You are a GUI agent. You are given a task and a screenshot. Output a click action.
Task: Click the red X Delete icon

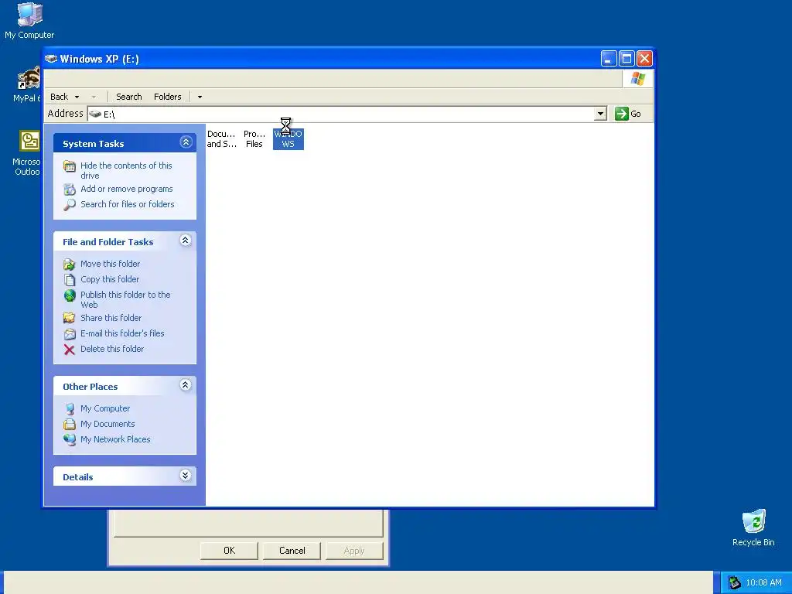(x=70, y=350)
